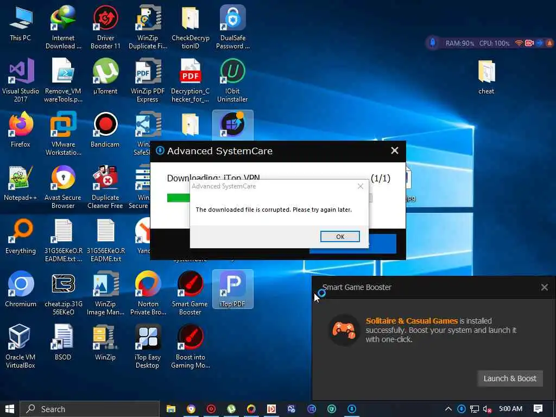The image size is (556, 417).
Task: Show hidden system tray icons
Action: [448, 409]
